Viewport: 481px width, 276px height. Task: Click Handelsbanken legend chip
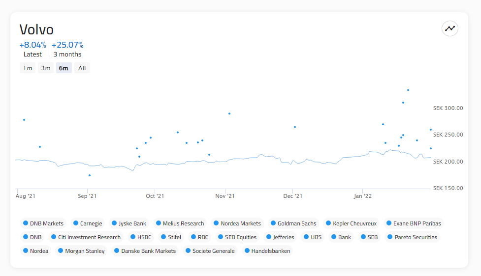[267, 251]
